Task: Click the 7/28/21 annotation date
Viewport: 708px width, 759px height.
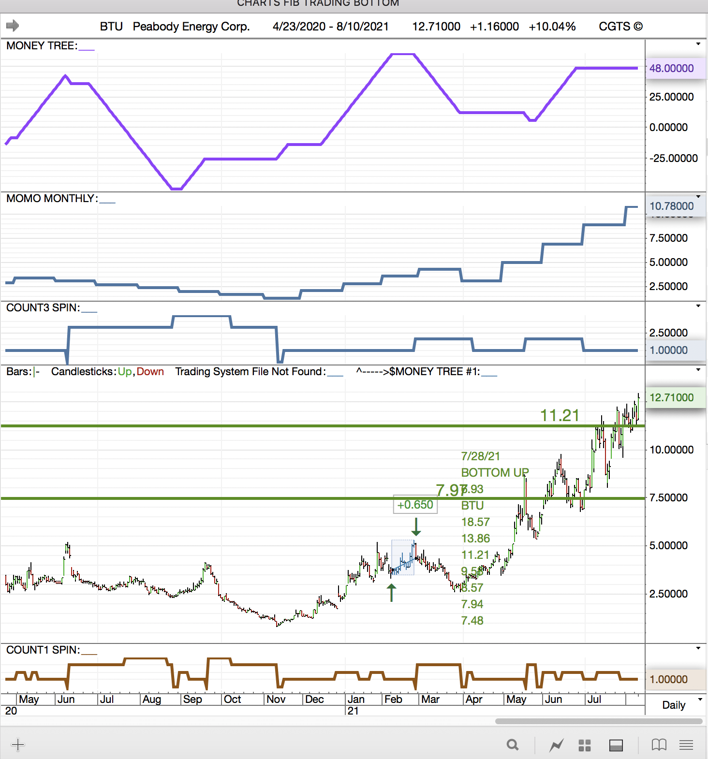Action: [x=481, y=456]
